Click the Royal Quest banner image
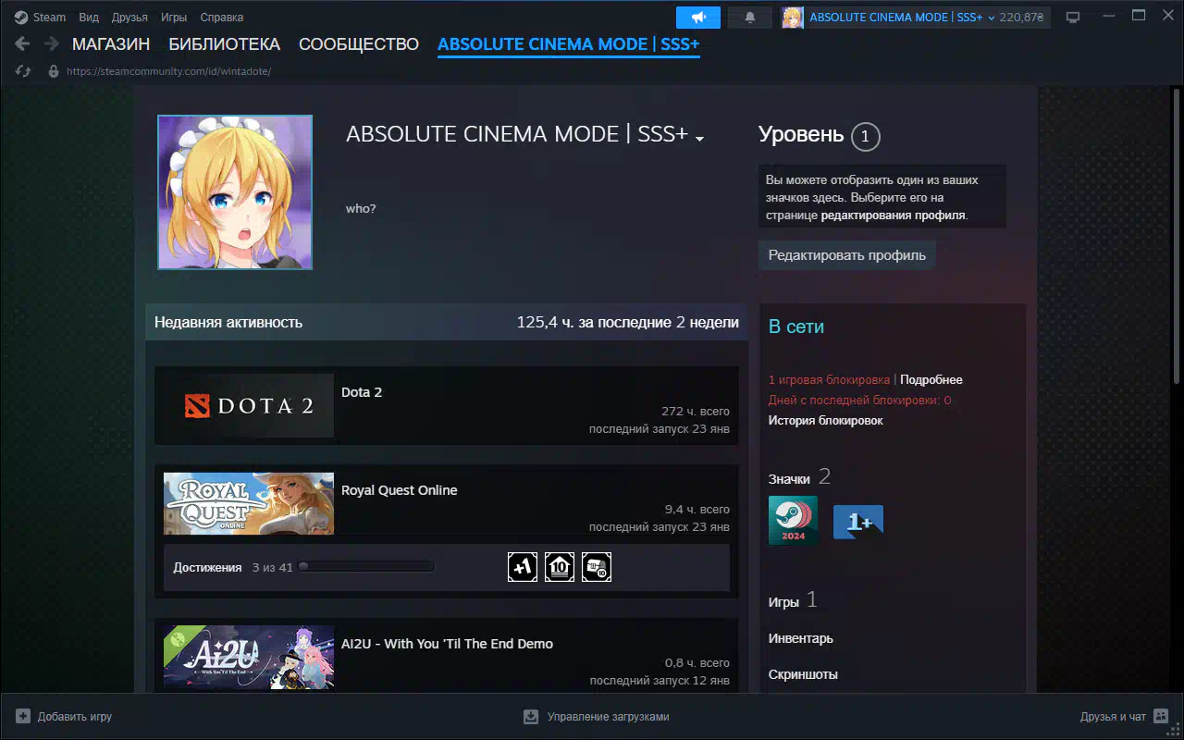 tap(249, 503)
